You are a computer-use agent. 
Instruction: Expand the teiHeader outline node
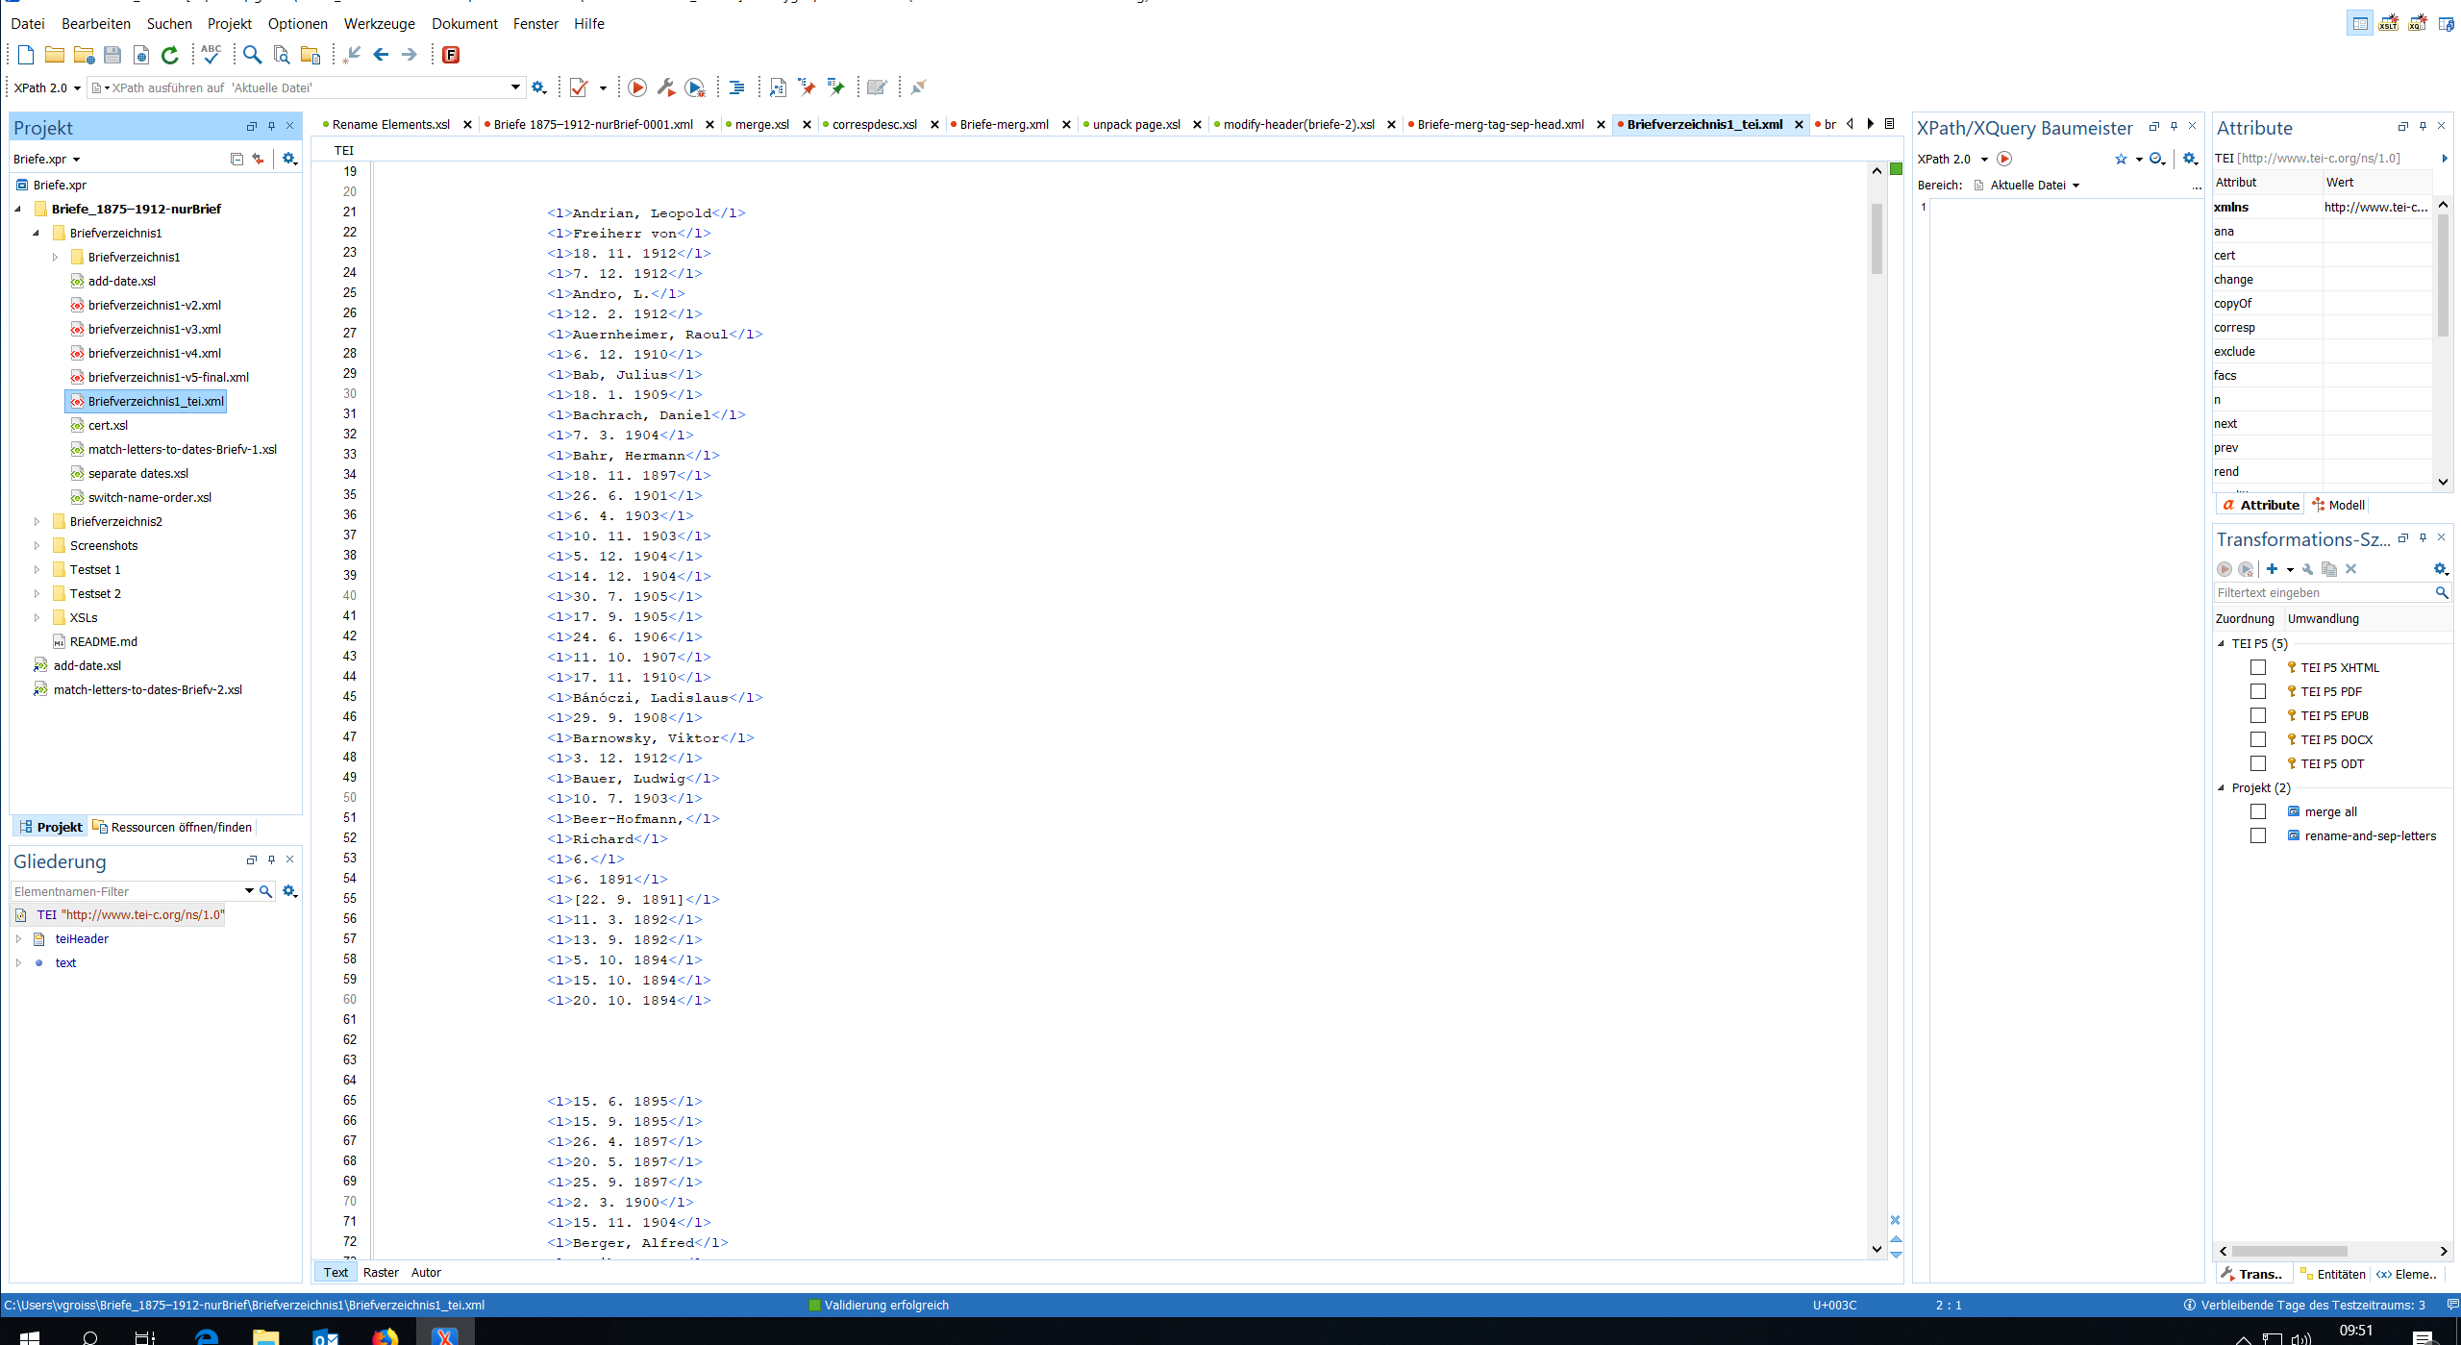pyautogui.click(x=18, y=938)
